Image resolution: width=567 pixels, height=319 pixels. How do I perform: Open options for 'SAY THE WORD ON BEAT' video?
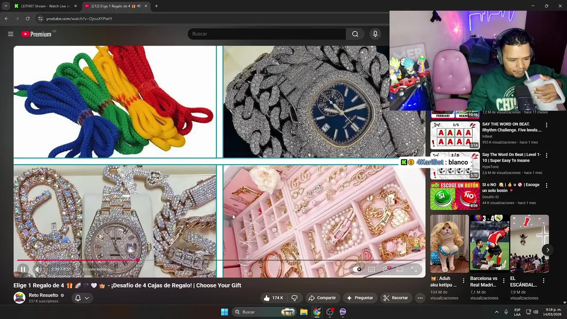pyautogui.click(x=547, y=125)
